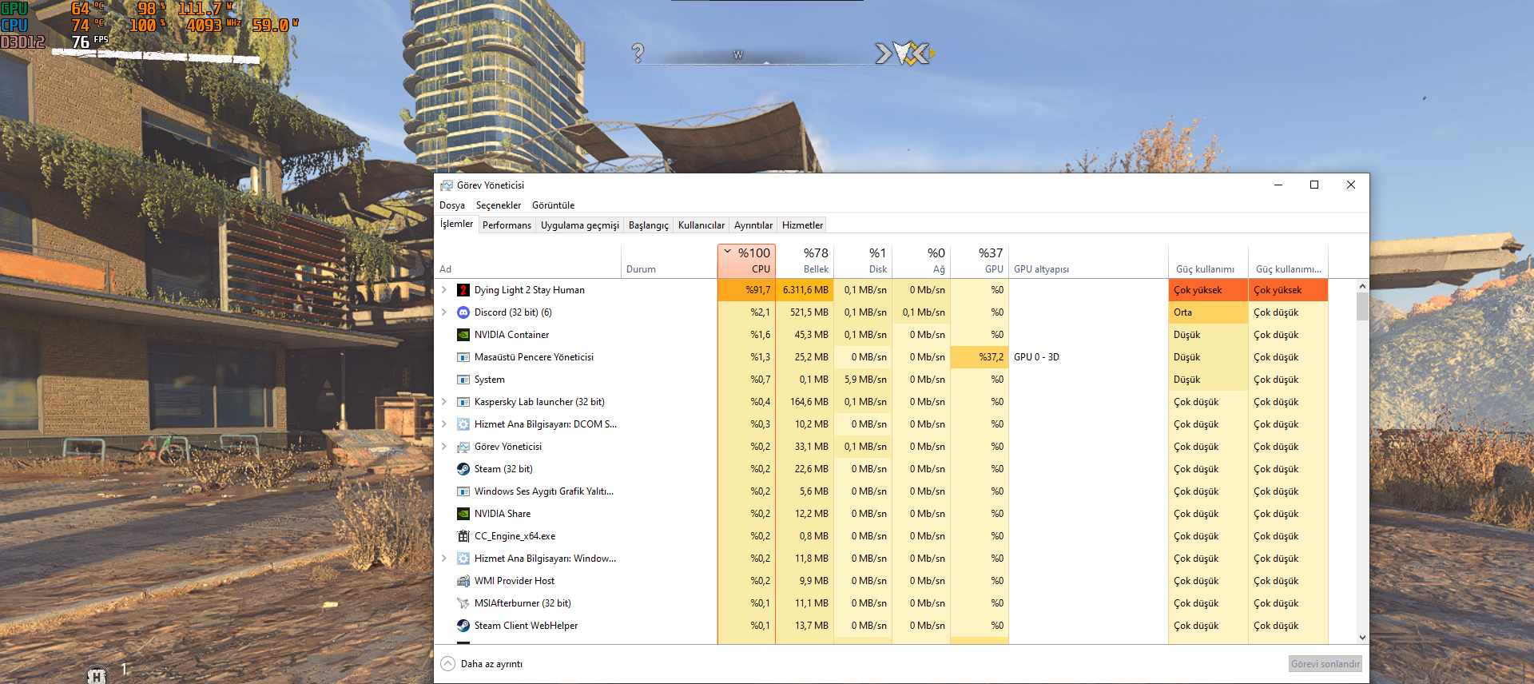The width and height of the screenshot is (1534, 684).
Task: Click the 6.311,6 MB memory cell
Action: (x=805, y=290)
